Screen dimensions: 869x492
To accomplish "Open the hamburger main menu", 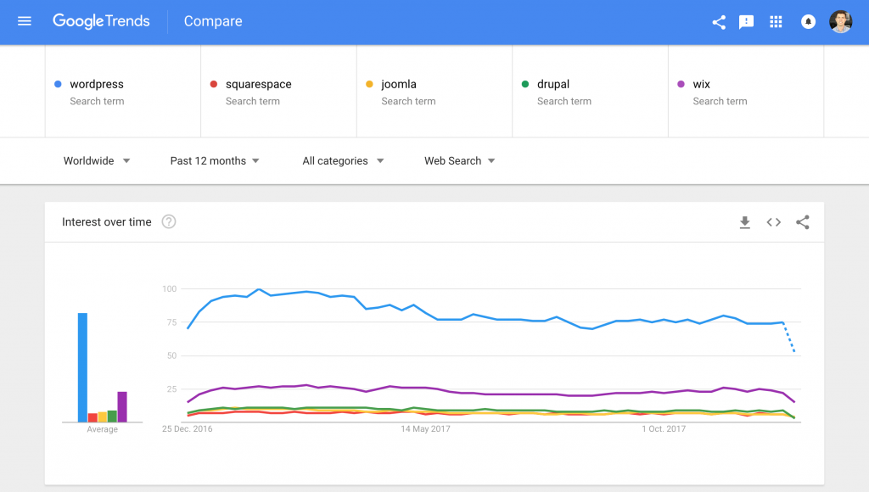I will click(25, 21).
